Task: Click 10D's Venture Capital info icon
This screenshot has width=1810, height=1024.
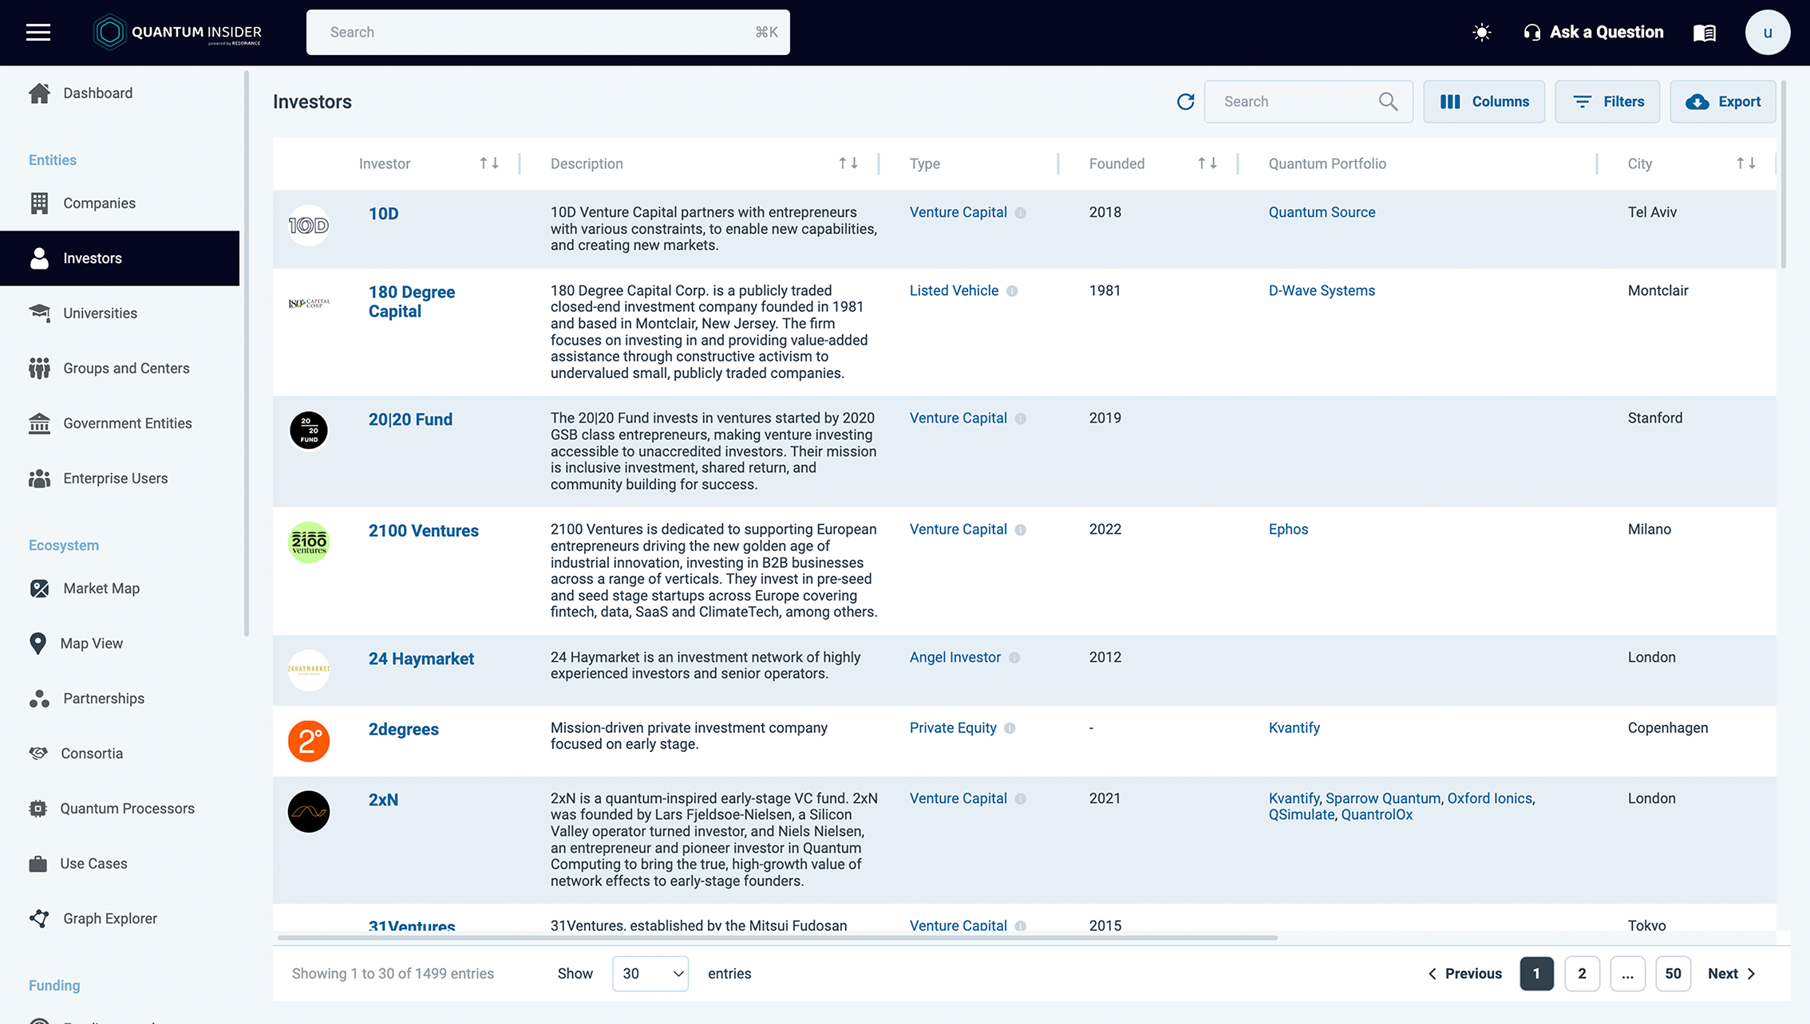Action: point(1021,213)
